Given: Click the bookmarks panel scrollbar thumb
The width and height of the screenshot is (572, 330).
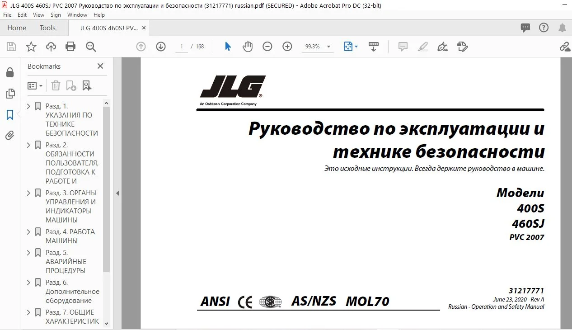Looking at the screenshot, I should [107, 190].
